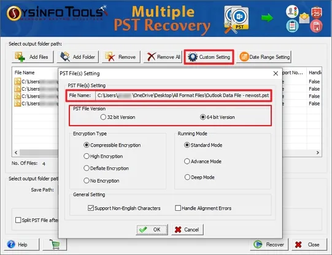The width and height of the screenshot is (332, 255).
Task: Open Date Range Setting
Action: pyautogui.click(x=264, y=57)
